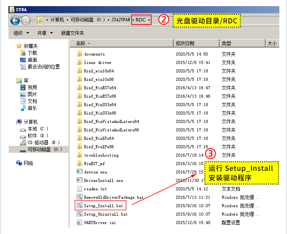
Task: Click the devcon.exe application icon
Action: [x=80, y=172]
